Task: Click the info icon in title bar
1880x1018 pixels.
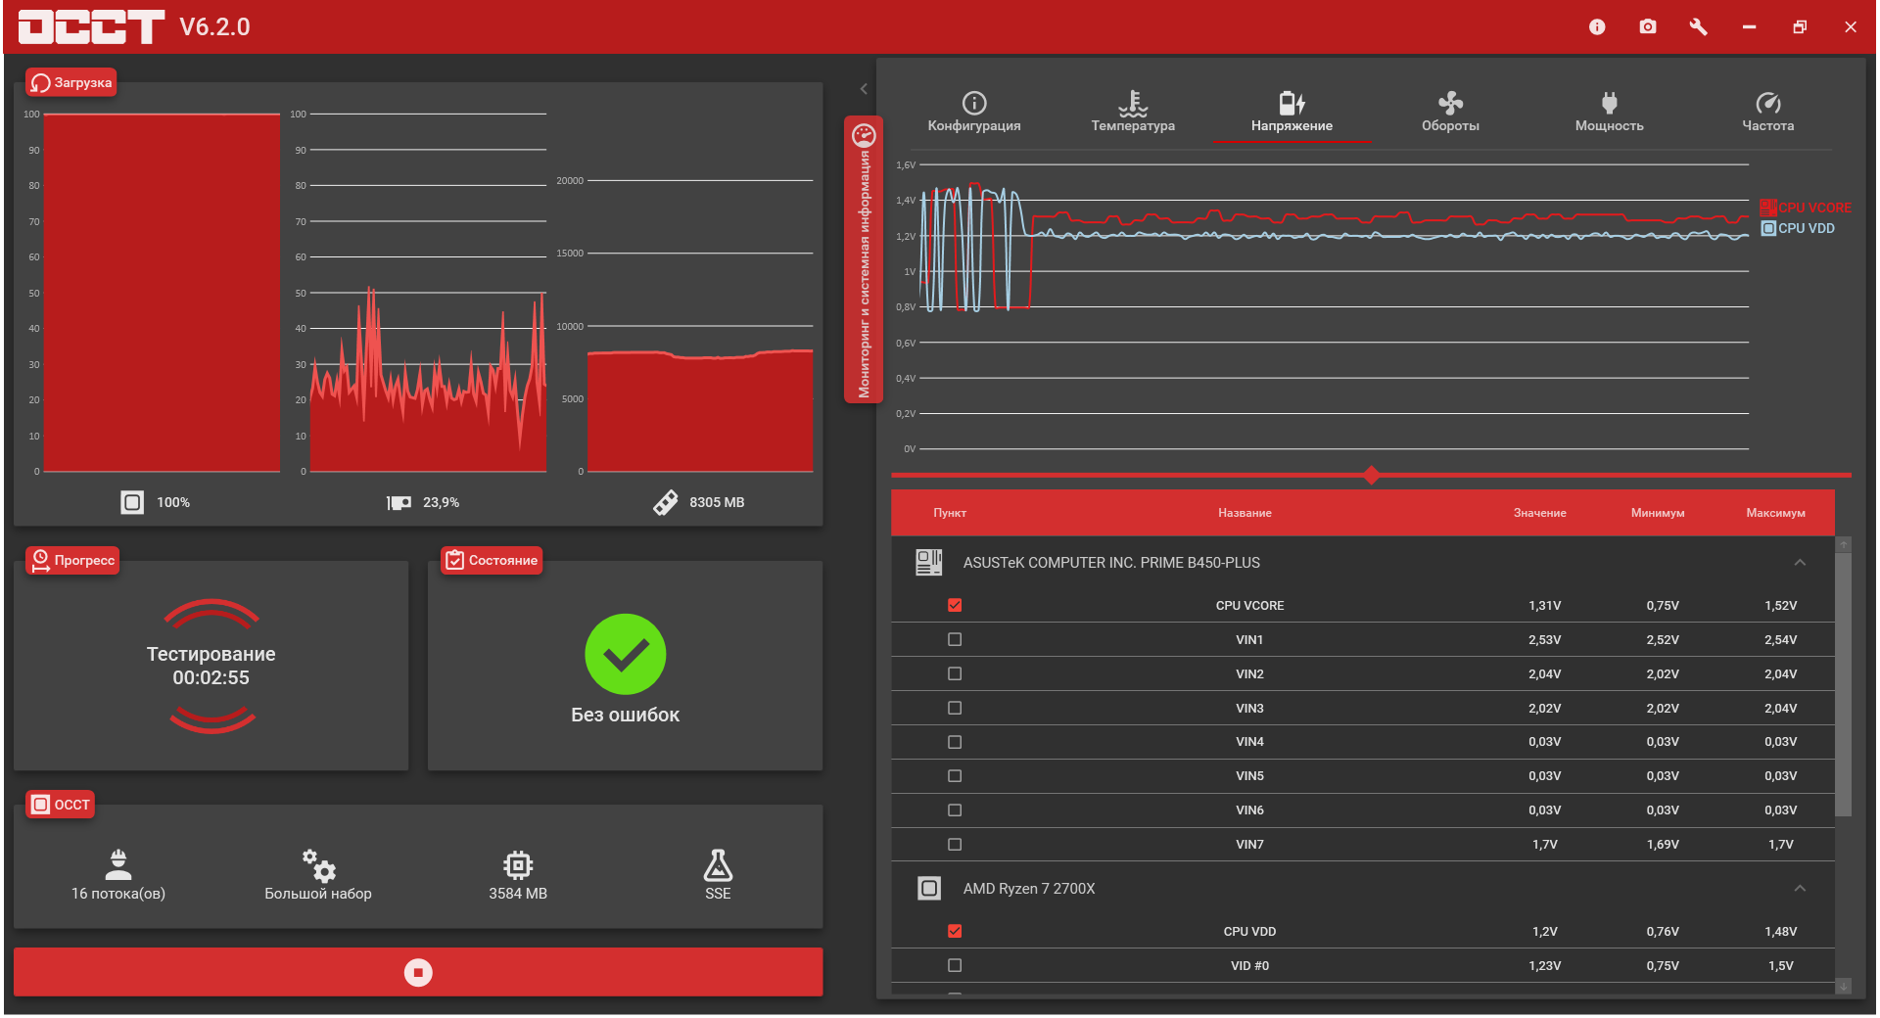Action: [x=1597, y=27]
